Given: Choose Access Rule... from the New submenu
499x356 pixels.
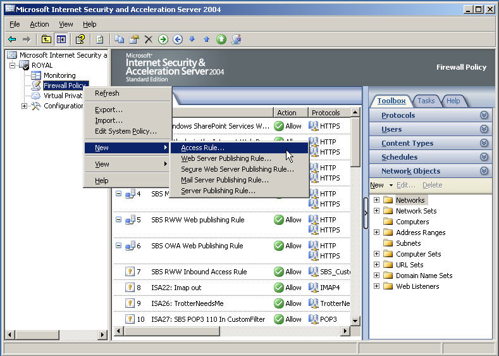Looking at the screenshot, I should [x=202, y=148].
